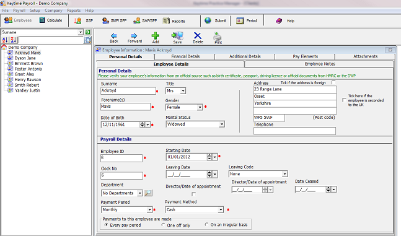Open department lookup magnifier icon
Screen dimensions: 401x236
click(x=148, y=193)
